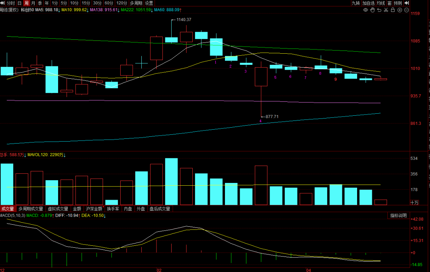Image resolution: width=430 pixels, height=272 pixels.
Task: Click the 02 date axis label
Action: click(159, 270)
